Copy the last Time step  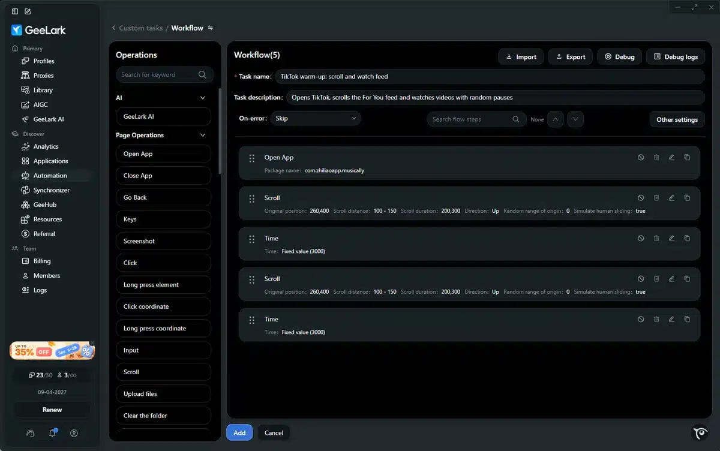(x=687, y=319)
